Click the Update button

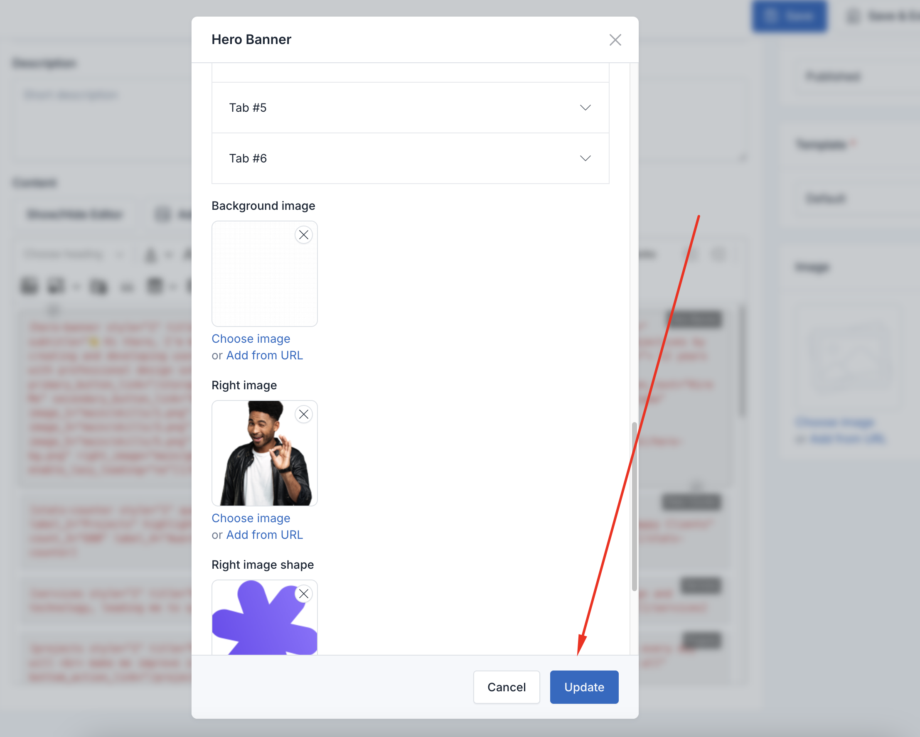(584, 687)
